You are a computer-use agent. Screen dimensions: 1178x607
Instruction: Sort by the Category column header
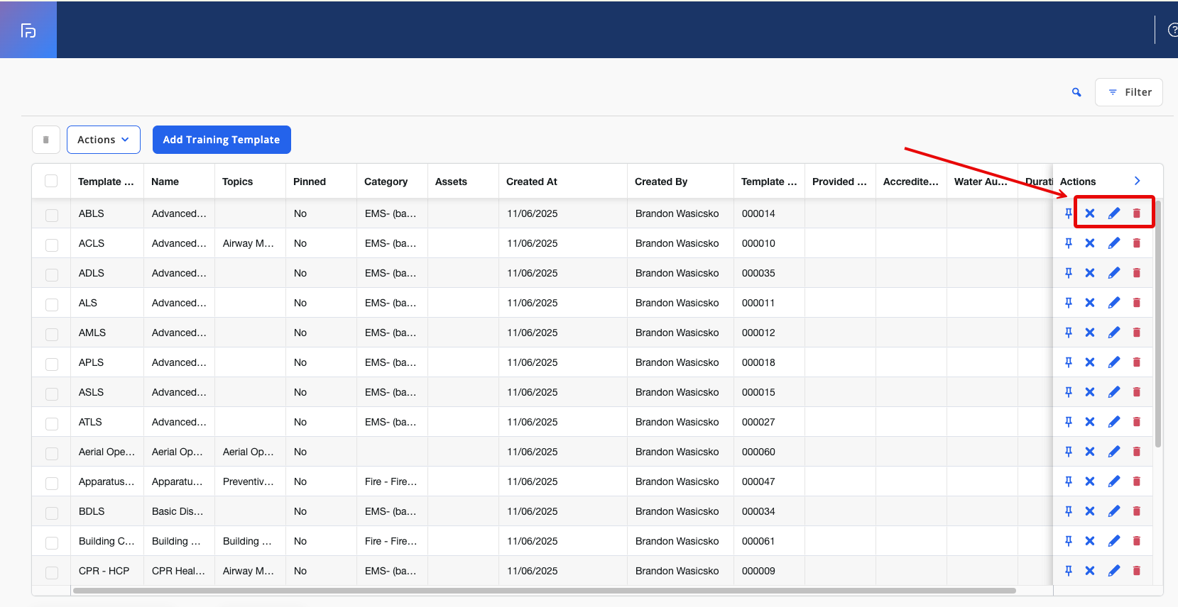tap(386, 182)
